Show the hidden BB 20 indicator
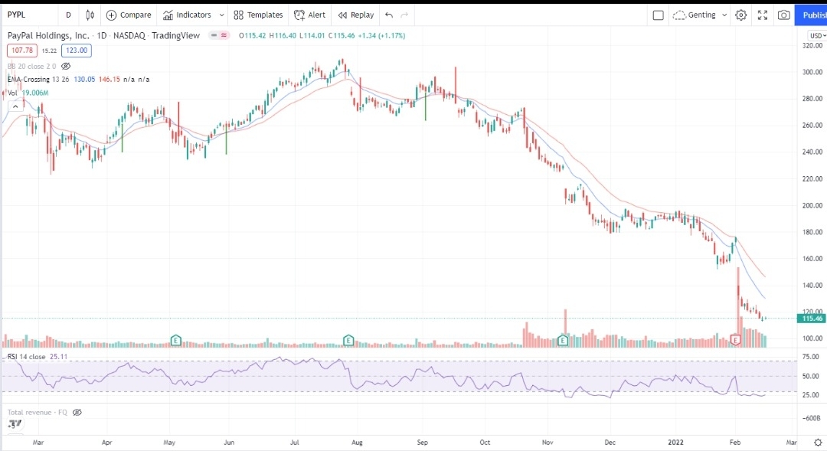 pos(66,67)
